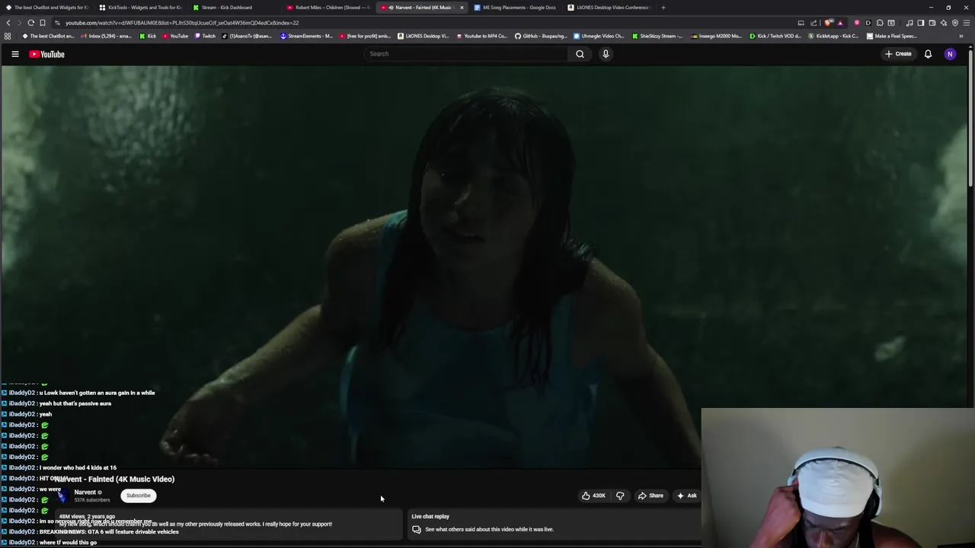This screenshot has height=548, width=975.
Task: Click the YouTube search magnifier button
Action: pos(580,54)
